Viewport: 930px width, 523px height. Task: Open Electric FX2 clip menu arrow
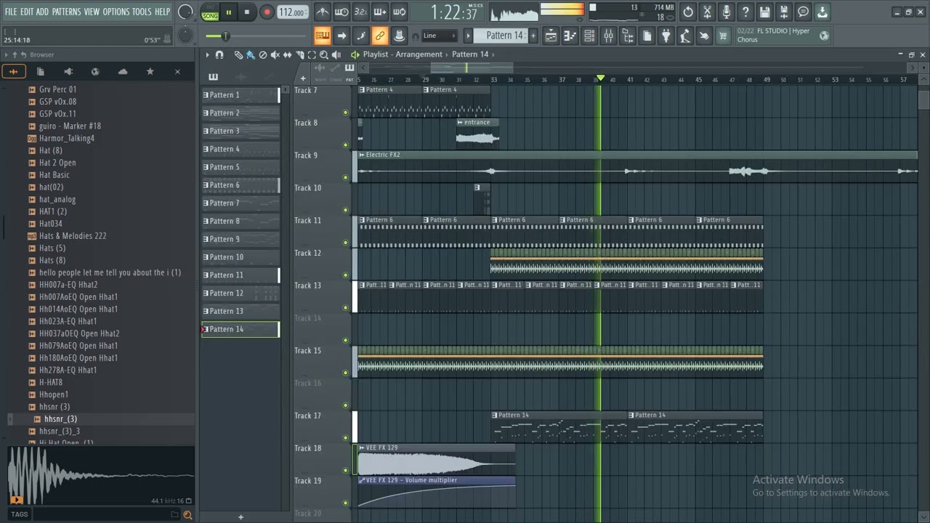tap(362, 155)
